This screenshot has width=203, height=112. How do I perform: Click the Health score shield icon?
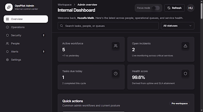[185, 74]
